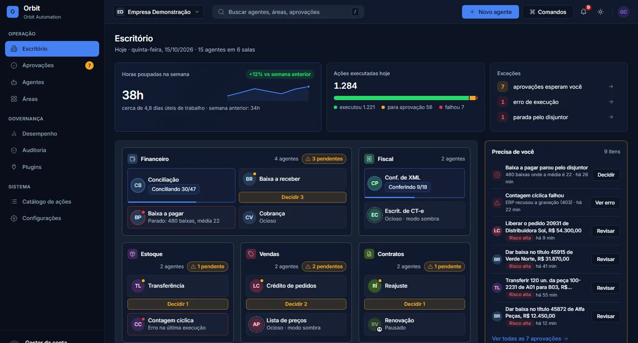
Task: Click Ver erro for Contagem cíclica
Action: [605, 203]
